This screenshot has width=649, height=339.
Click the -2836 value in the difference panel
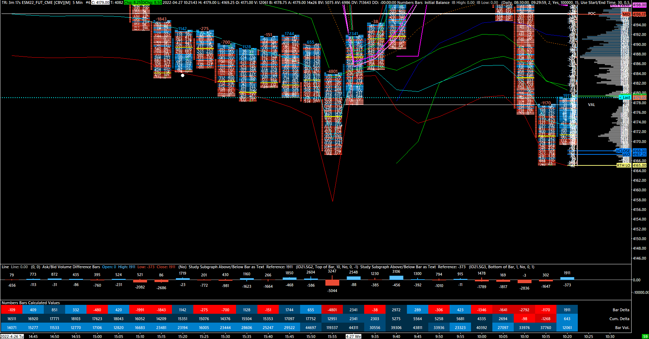[524, 288]
